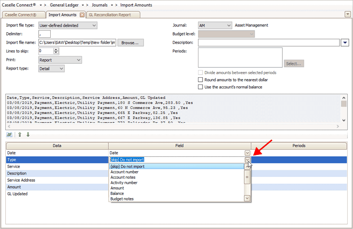353x229 pixels.
Task: Switch to the GL Reconciliation Report tab
Action: (x=112, y=15)
